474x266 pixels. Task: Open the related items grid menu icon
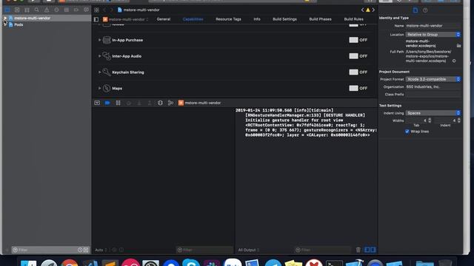(x=96, y=10)
